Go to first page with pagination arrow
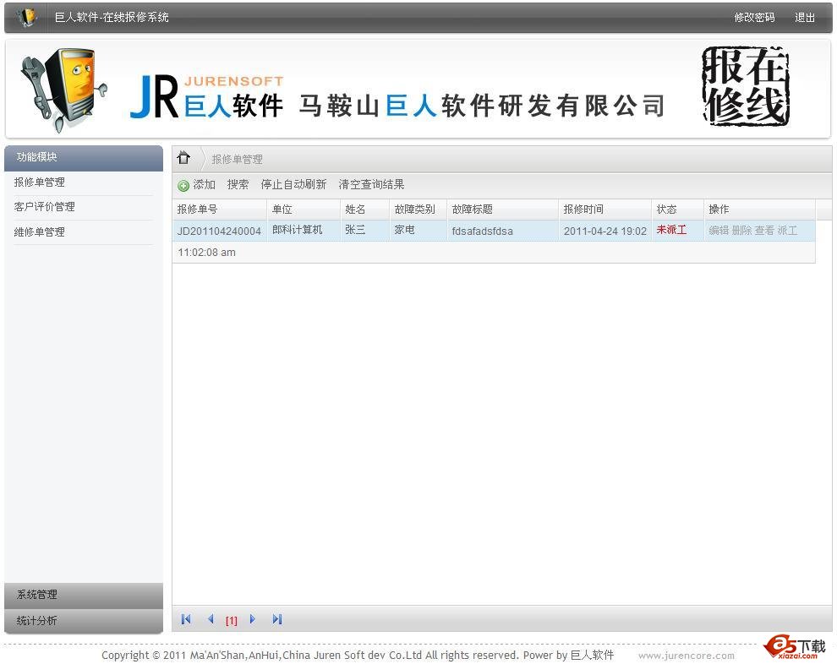 (186, 619)
